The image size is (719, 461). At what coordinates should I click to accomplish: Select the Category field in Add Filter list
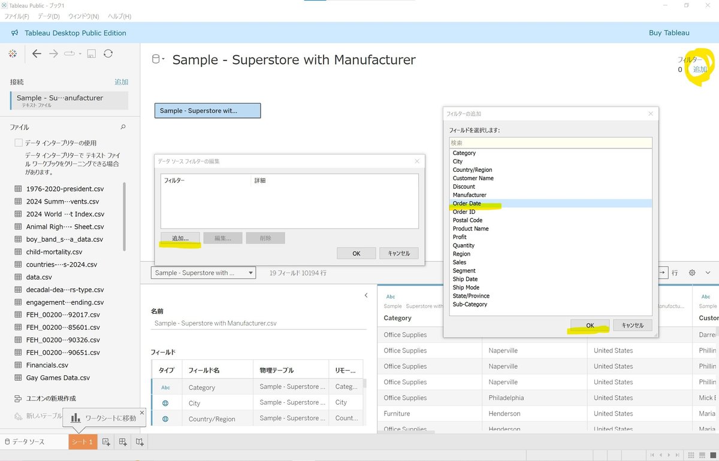pyautogui.click(x=551, y=153)
